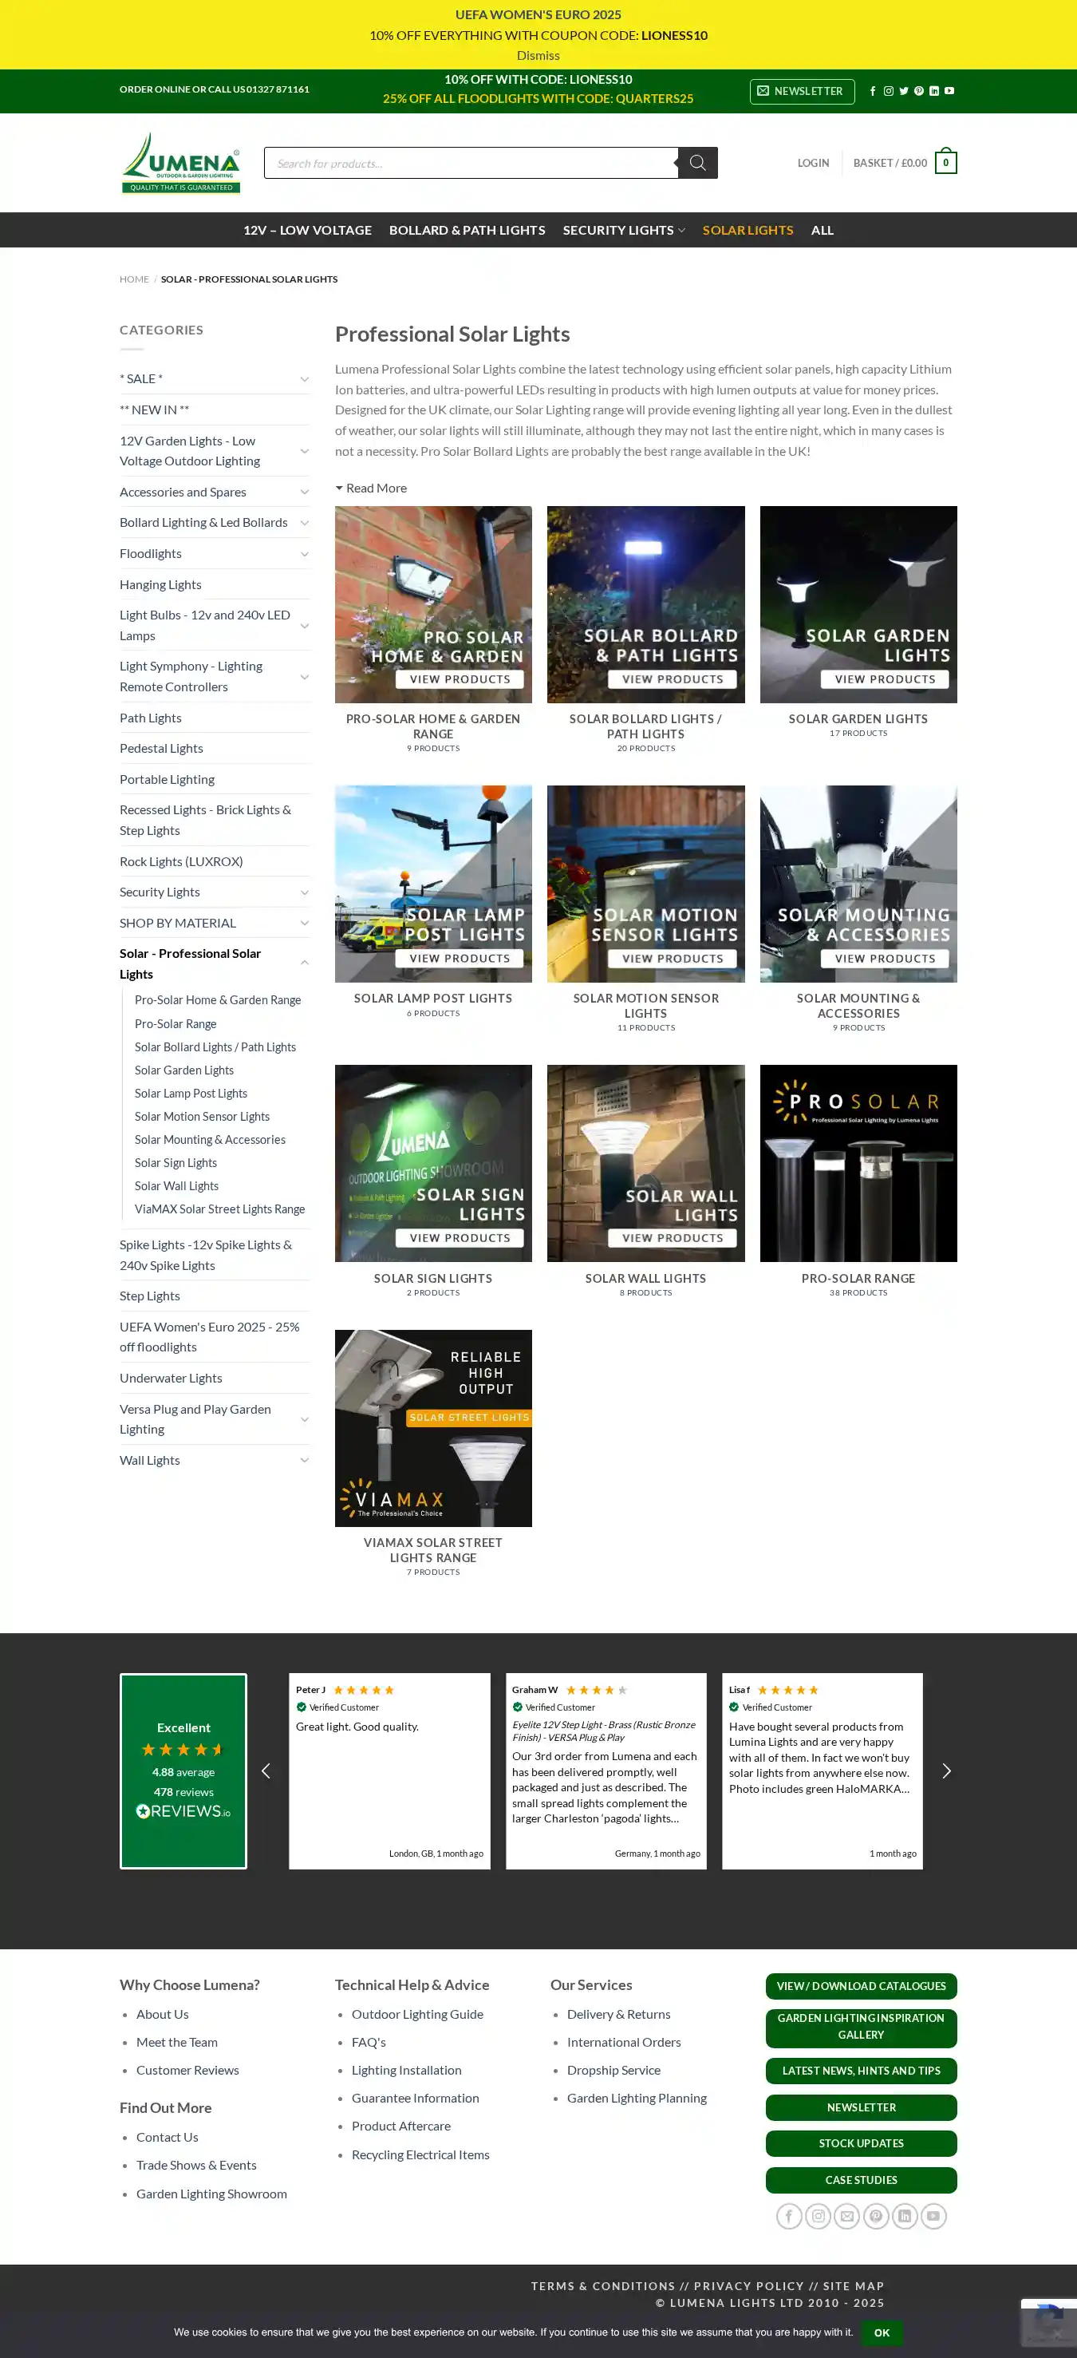Accept cookies with the OK button
1077x2358 pixels.
pyautogui.click(x=882, y=2332)
